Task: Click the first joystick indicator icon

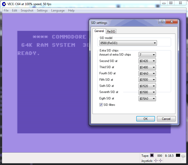Action: [x=156, y=161]
